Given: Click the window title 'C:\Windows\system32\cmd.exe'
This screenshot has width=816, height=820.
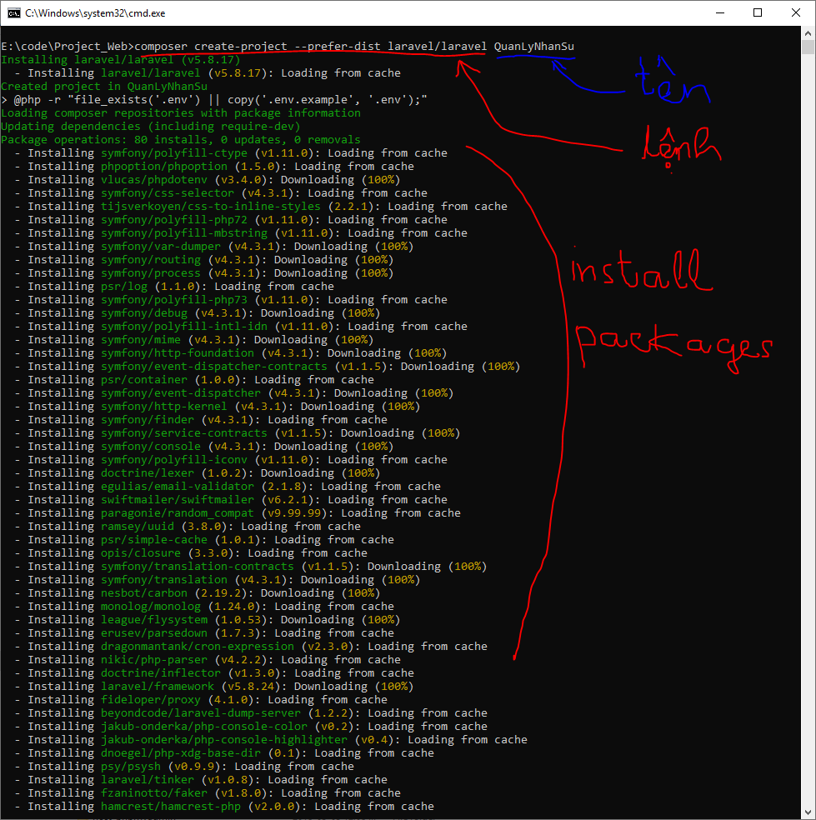Looking at the screenshot, I should [95, 13].
